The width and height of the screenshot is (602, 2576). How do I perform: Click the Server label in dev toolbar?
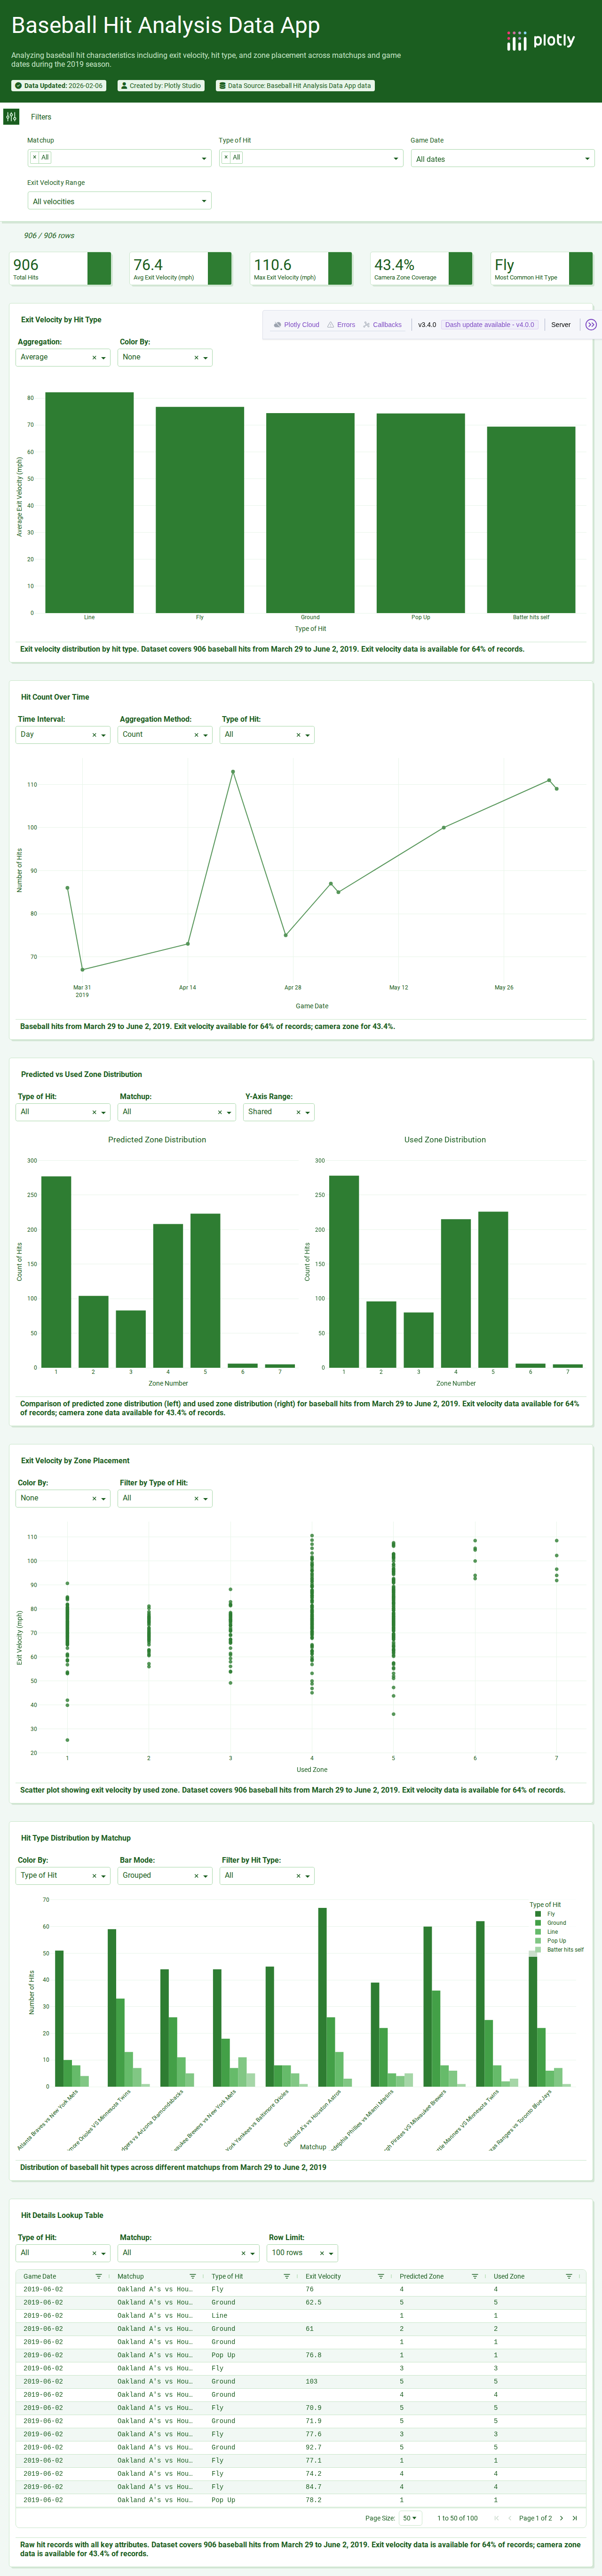click(x=561, y=325)
